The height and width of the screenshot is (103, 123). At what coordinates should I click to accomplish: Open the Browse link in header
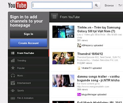pyautogui.click(x=109, y=5)
